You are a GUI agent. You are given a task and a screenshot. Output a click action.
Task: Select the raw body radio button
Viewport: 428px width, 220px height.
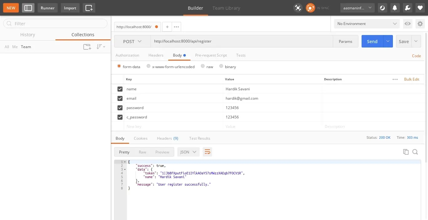[203, 66]
